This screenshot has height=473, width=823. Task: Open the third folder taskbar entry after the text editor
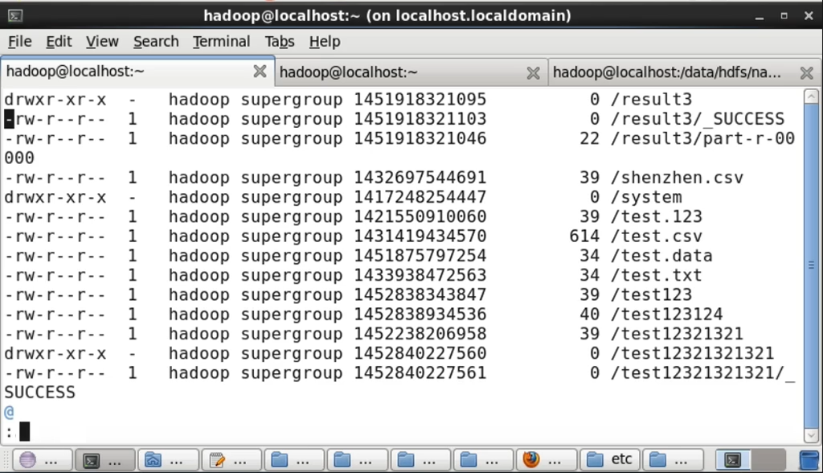tap(420, 460)
